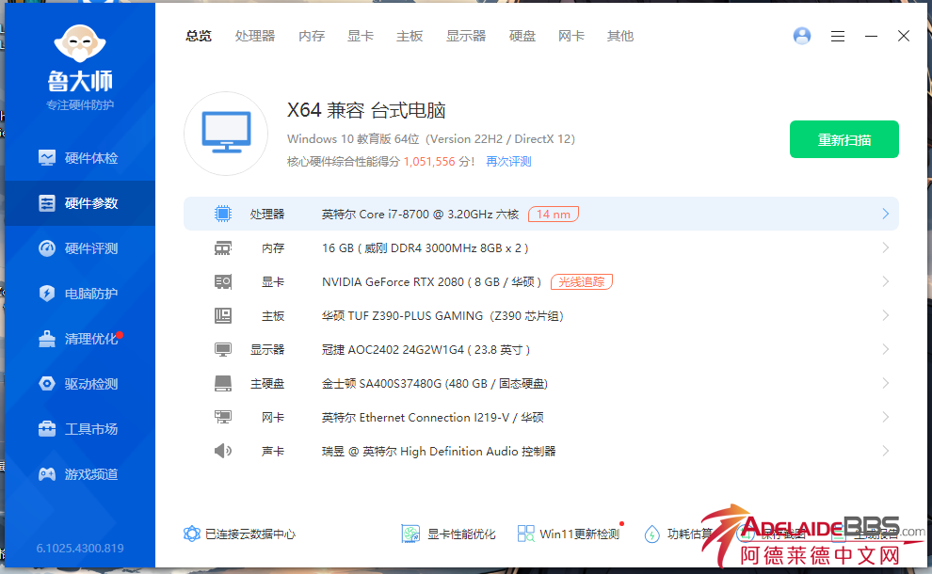Click the green 重新扫描 rescan button

pyautogui.click(x=844, y=139)
